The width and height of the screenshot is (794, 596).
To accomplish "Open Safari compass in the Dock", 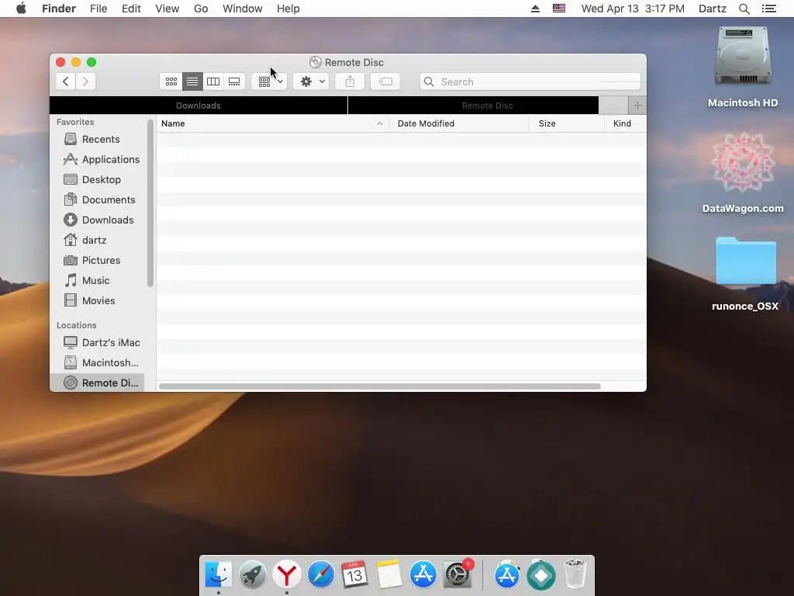I will pos(320,575).
